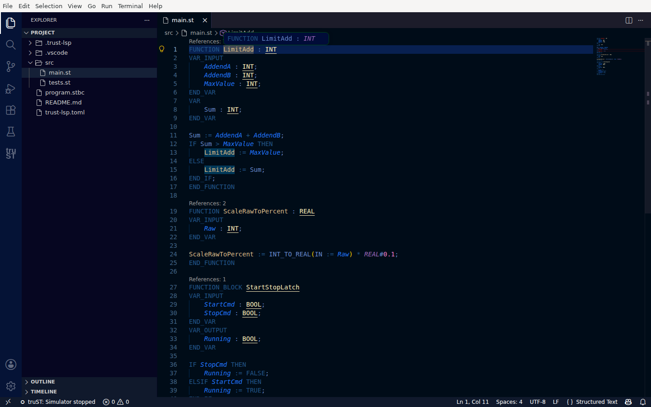
Task: Click truST Simulator stopped status
Action: pyautogui.click(x=58, y=402)
